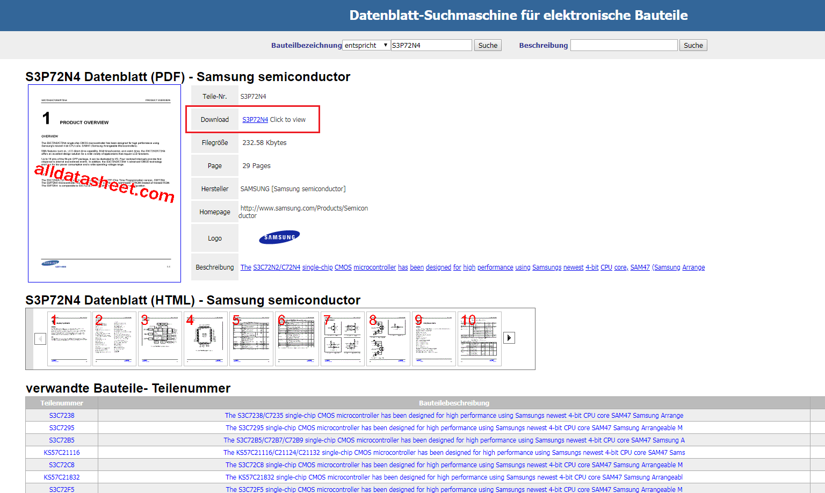Open the 'entspricht' match-type dropdown
Viewport: 825px width, 493px height.
[366, 45]
